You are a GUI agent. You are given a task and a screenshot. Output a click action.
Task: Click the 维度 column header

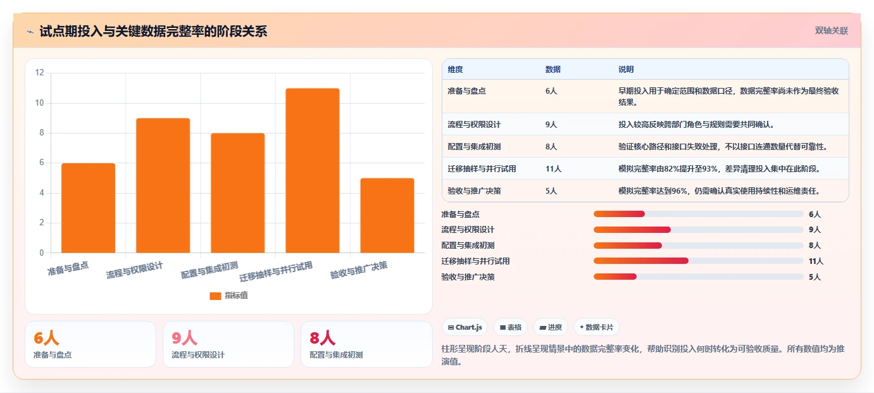[x=455, y=70]
